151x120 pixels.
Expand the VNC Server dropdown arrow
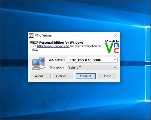(115, 60)
